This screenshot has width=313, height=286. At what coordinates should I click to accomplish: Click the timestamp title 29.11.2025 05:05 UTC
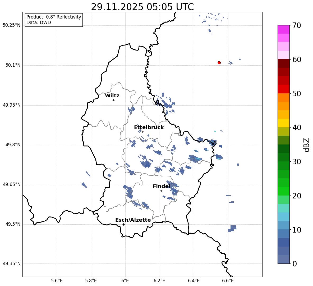tap(142, 7)
